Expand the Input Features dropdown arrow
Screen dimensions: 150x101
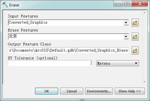click(x=126, y=23)
